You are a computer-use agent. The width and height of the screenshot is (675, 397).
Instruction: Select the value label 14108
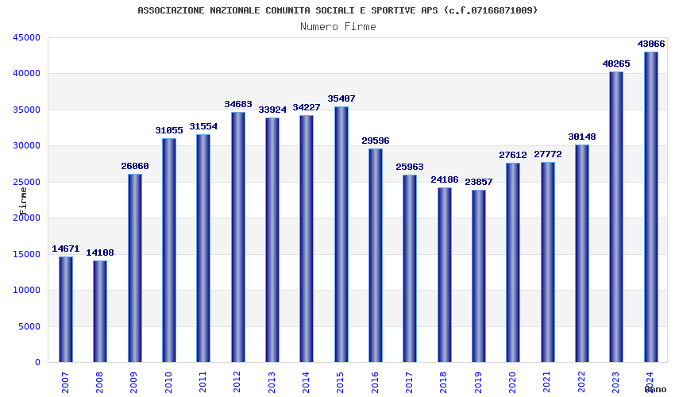point(100,252)
